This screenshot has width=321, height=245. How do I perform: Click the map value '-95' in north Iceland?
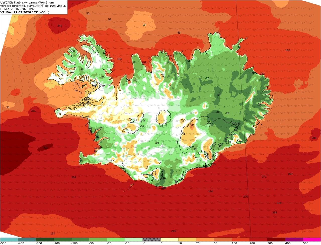tap(188, 61)
